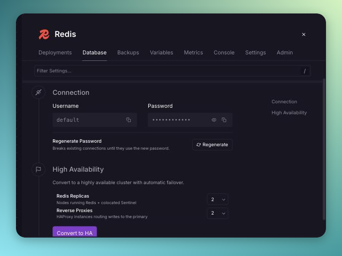The image size is (342, 256).
Task: Go to the Settings tab
Action: 256,52
